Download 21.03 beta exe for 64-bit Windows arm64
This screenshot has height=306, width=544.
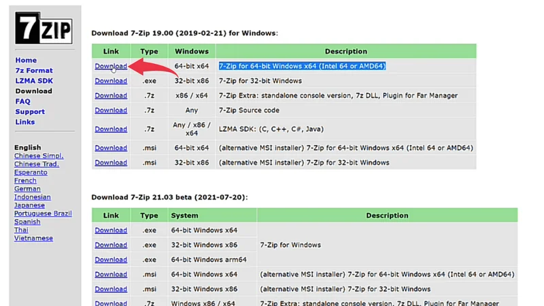[x=111, y=260]
